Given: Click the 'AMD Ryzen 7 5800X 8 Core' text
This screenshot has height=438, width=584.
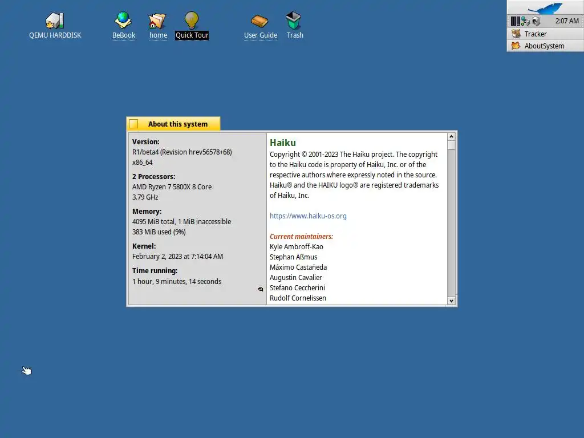Looking at the screenshot, I should (172, 186).
